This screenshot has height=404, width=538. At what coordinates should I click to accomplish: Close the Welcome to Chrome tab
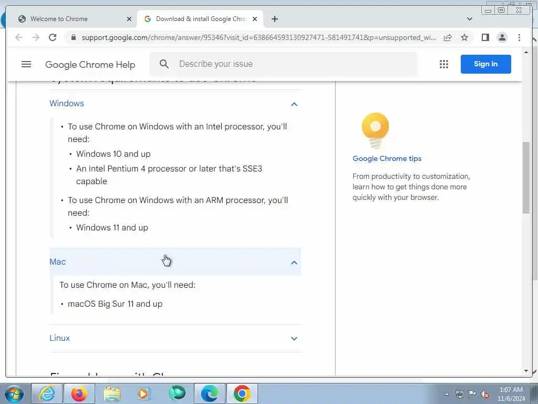[x=129, y=19]
